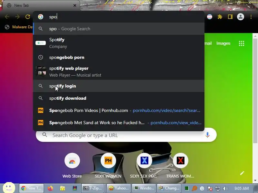Open the Start menu smiley button
258x193 pixels.
[x=9, y=188]
